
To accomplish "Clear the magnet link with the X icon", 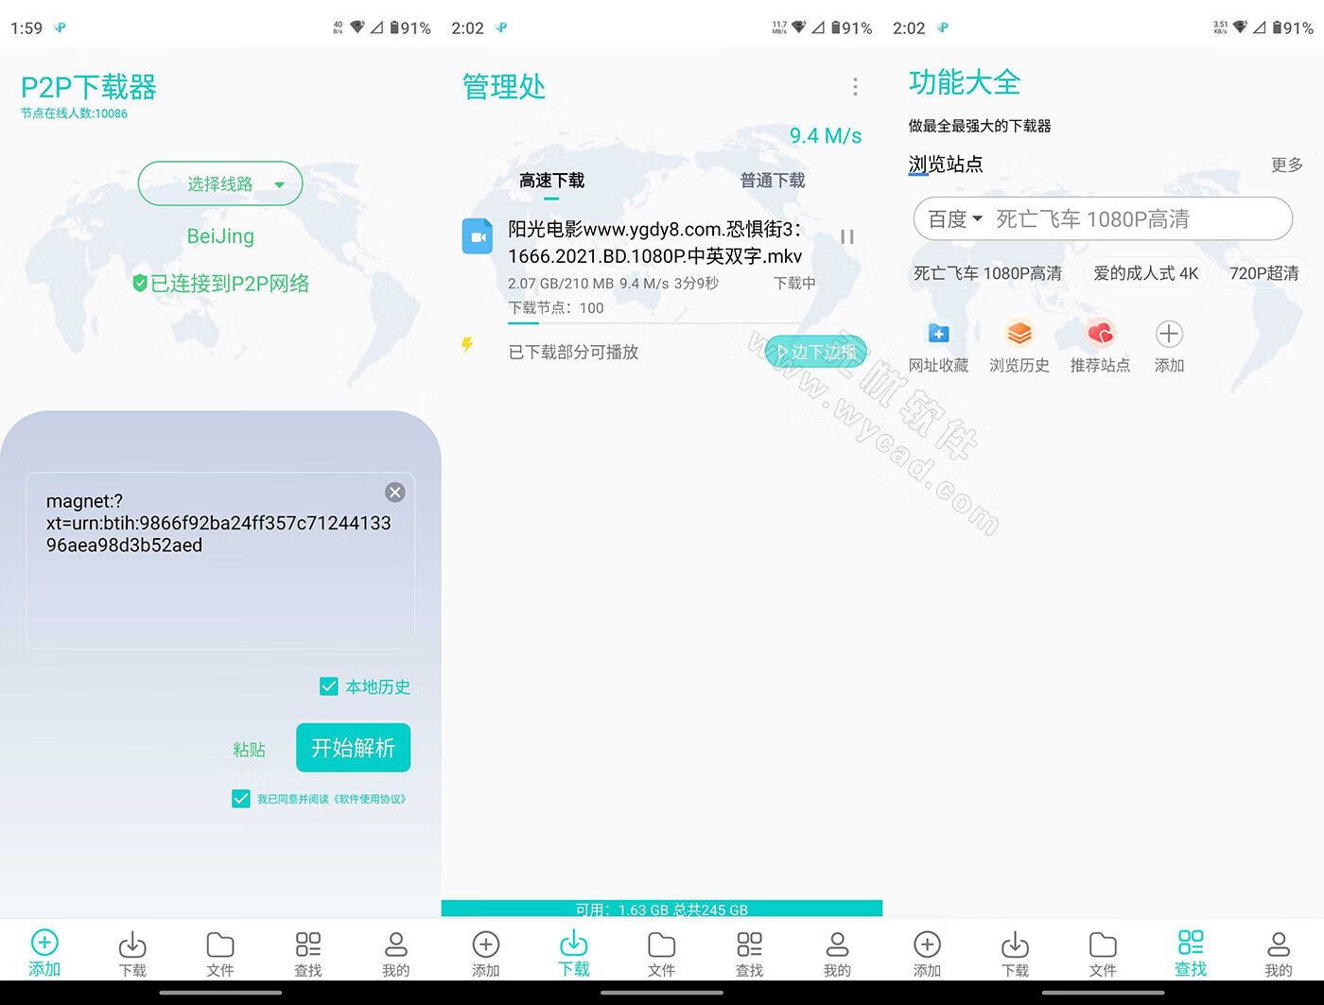I will tap(395, 492).
